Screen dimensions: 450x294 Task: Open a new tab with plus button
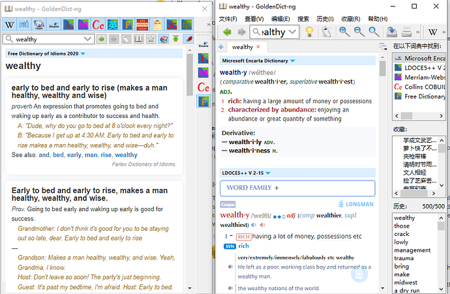pyautogui.click(x=221, y=47)
